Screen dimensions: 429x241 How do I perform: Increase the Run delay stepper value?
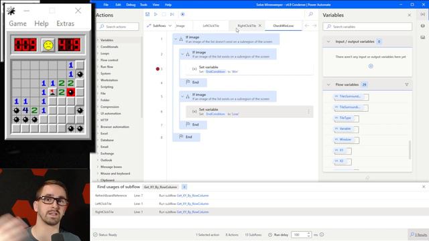tap(308, 233)
